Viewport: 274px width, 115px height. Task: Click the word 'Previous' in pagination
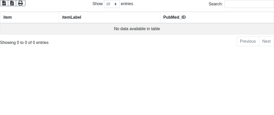click(x=248, y=41)
